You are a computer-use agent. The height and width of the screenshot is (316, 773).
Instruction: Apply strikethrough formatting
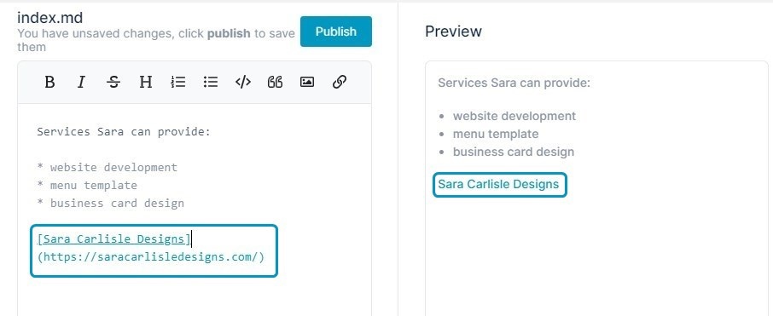pos(113,82)
